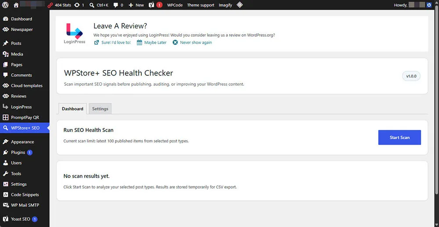The image size is (439, 227).
Task: Click Never show again link
Action: [x=192, y=43]
